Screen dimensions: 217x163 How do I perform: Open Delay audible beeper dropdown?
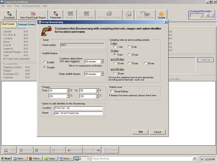pos(102,74)
